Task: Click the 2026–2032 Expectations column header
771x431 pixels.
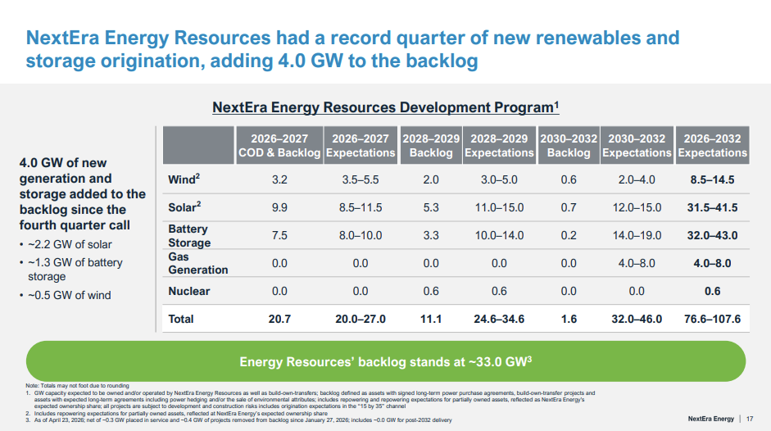Action: point(712,145)
